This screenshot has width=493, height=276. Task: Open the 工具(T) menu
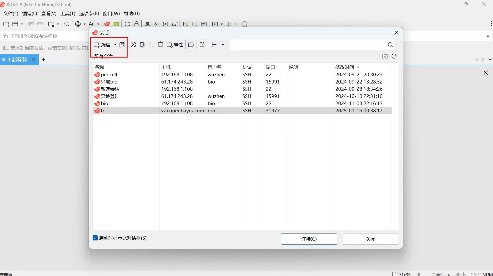pyautogui.click(x=68, y=13)
